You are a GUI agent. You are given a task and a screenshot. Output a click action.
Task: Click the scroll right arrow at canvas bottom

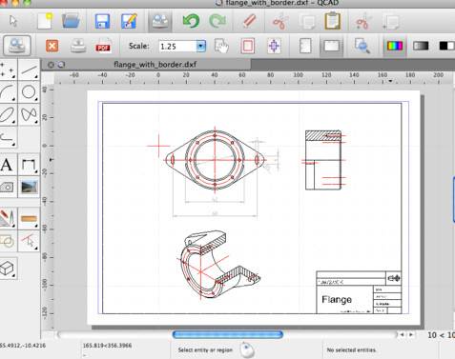click(x=410, y=334)
